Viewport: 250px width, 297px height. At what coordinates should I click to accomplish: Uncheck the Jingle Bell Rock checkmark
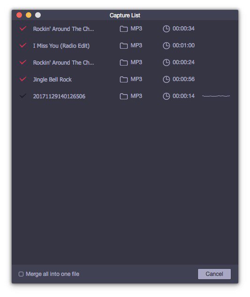(23, 79)
